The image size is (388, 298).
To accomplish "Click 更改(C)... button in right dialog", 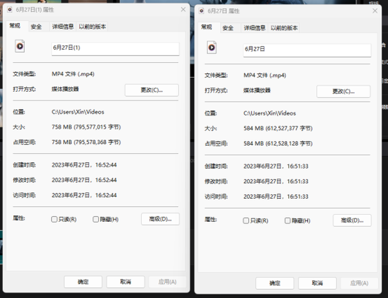I will click(x=343, y=91).
